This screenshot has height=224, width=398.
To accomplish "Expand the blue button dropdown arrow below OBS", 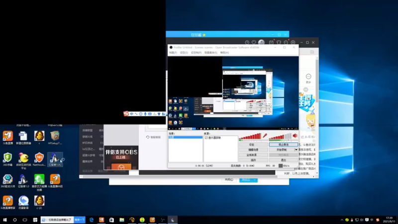I will 255,180.
